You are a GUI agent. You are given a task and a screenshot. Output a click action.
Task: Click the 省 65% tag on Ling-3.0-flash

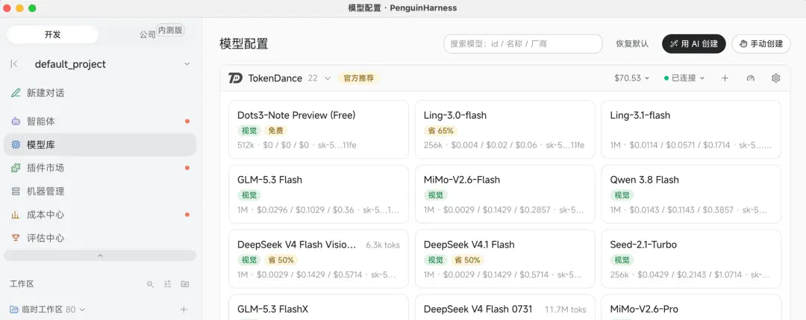(x=441, y=131)
